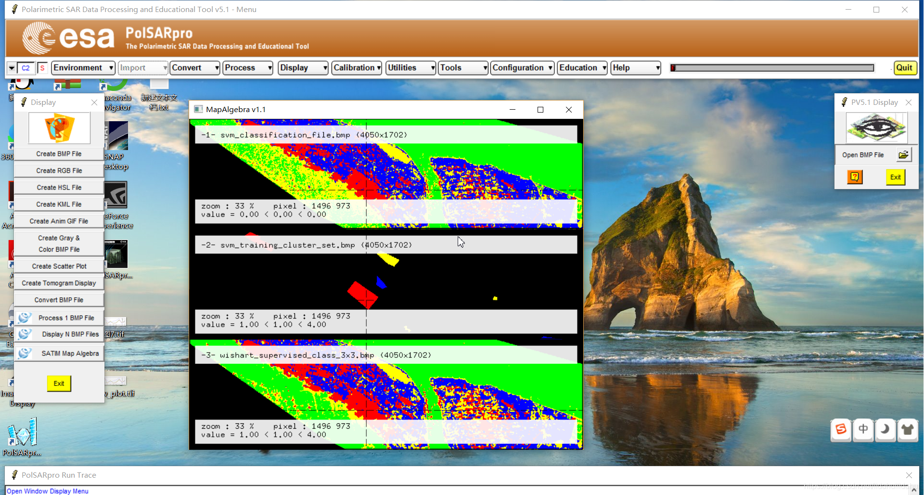Image resolution: width=924 pixels, height=495 pixels.
Task: Click the C2 data format box
Action: (x=26, y=68)
